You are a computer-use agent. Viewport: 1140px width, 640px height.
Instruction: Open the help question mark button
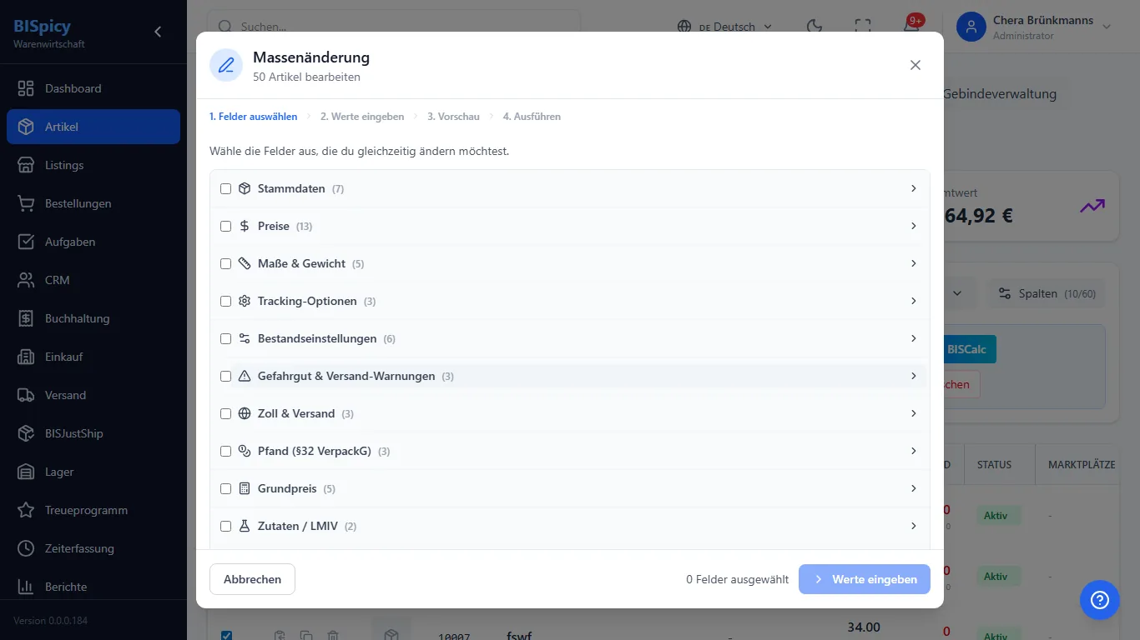(1099, 600)
